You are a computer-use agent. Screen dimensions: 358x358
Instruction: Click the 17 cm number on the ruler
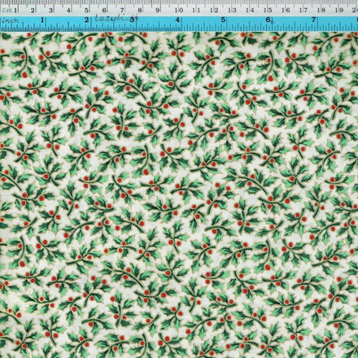point(303,11)
